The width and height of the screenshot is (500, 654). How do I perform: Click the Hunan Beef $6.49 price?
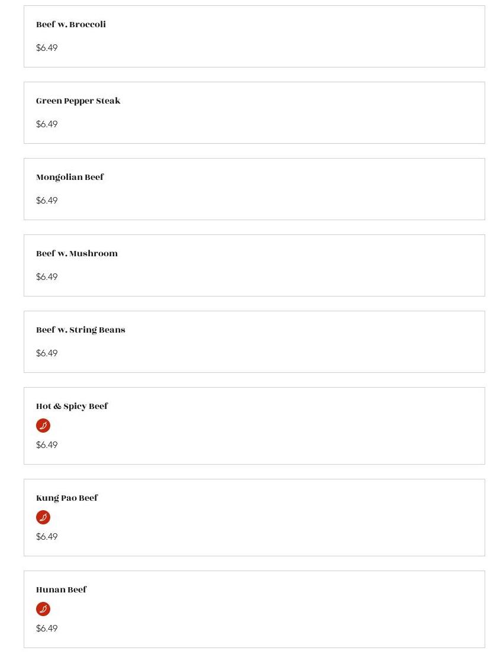pyautogui.click(x=47, y=629)
